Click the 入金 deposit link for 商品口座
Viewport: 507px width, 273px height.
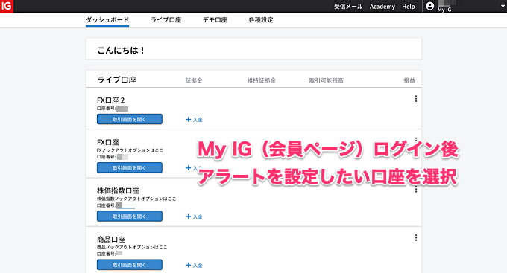pos(194,265)
